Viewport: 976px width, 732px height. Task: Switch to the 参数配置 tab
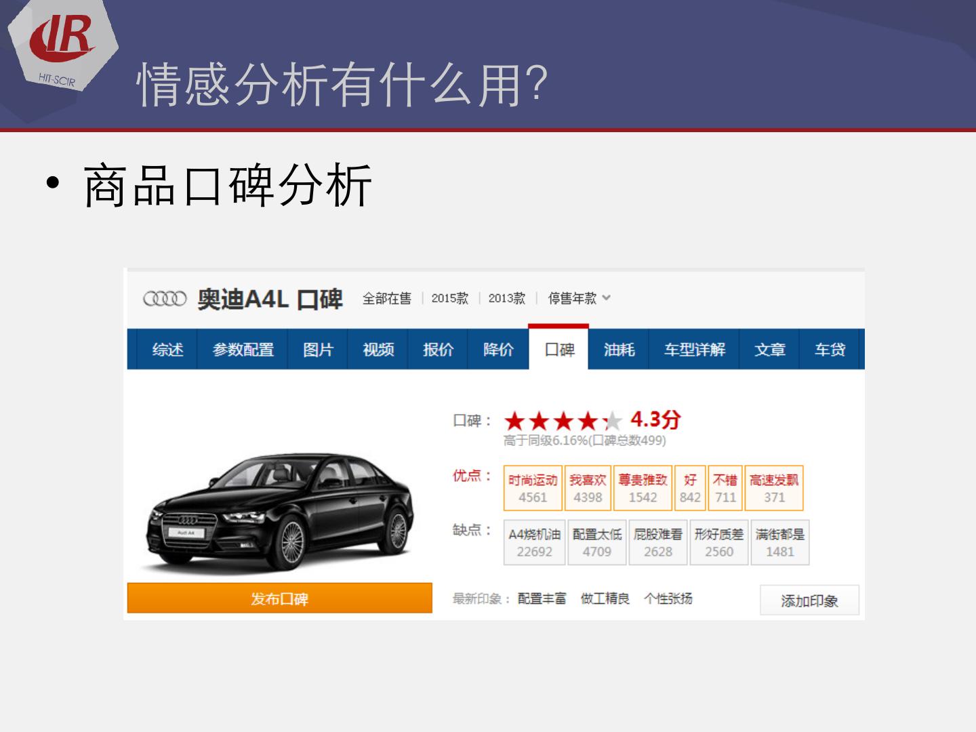click(243, 350)
